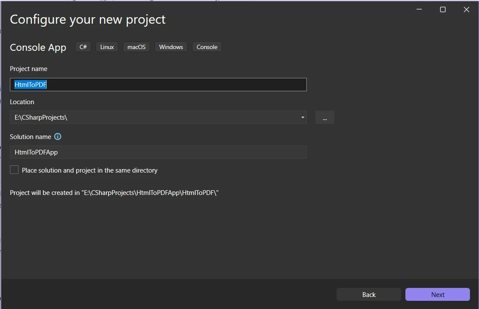Click the "Project will be created in" path text
Viewport: 479px width, 309px height.
click(x=114, y=193)
